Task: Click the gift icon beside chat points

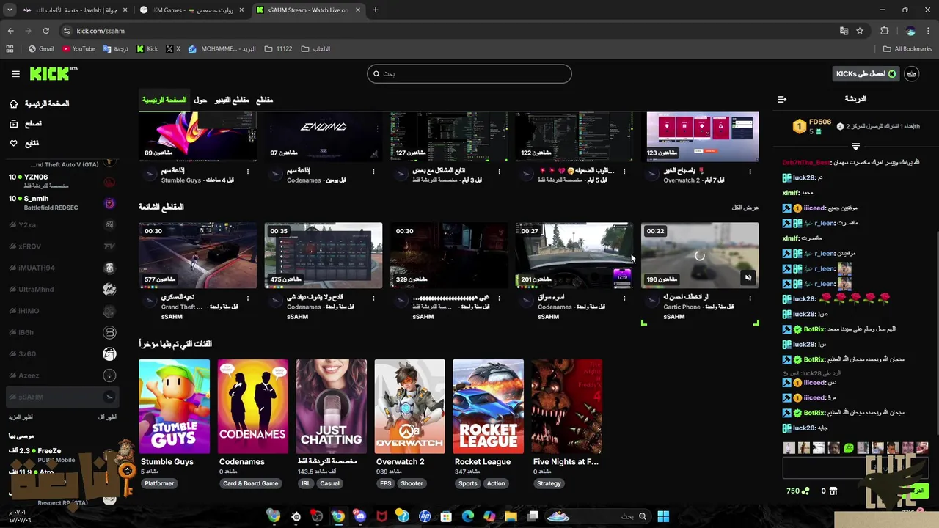Action: point(833,491)
